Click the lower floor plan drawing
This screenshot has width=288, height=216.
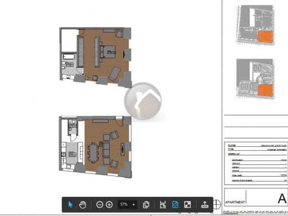coord(95,147)
